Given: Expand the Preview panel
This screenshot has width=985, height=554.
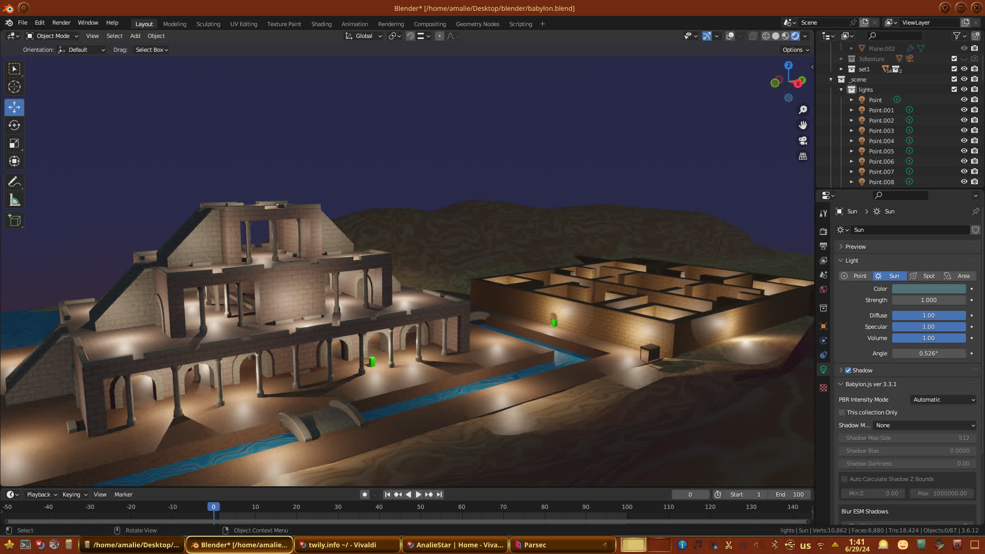Looking at the screenshot, I should 855,247.
